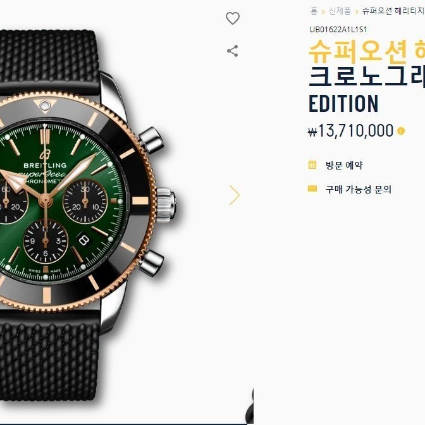Viewport: 425px width, 425px height.
Task: Click partial next image at bottom edge
Action: click(249, 406)
